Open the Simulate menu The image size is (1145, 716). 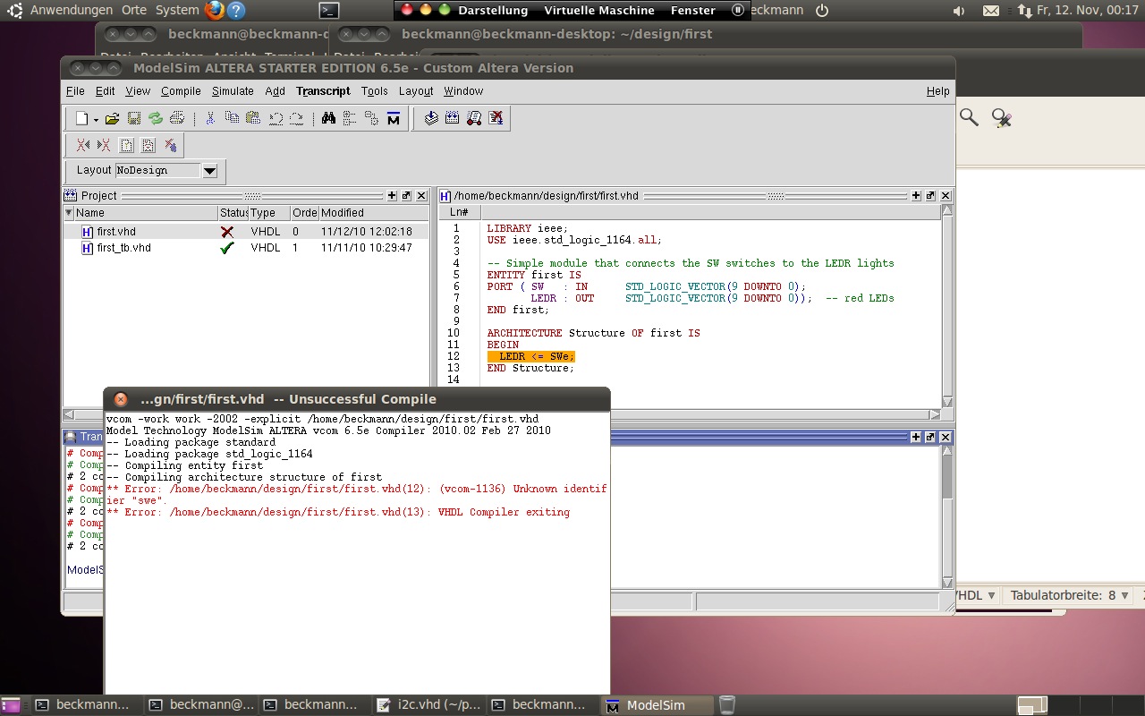coord(233,91)
